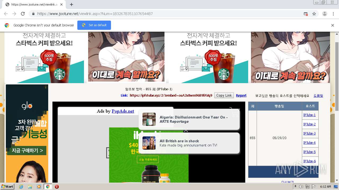Select host IPTube-4
Image resolution: width=339 pixels, height=190 pixels.
(309, 143)
